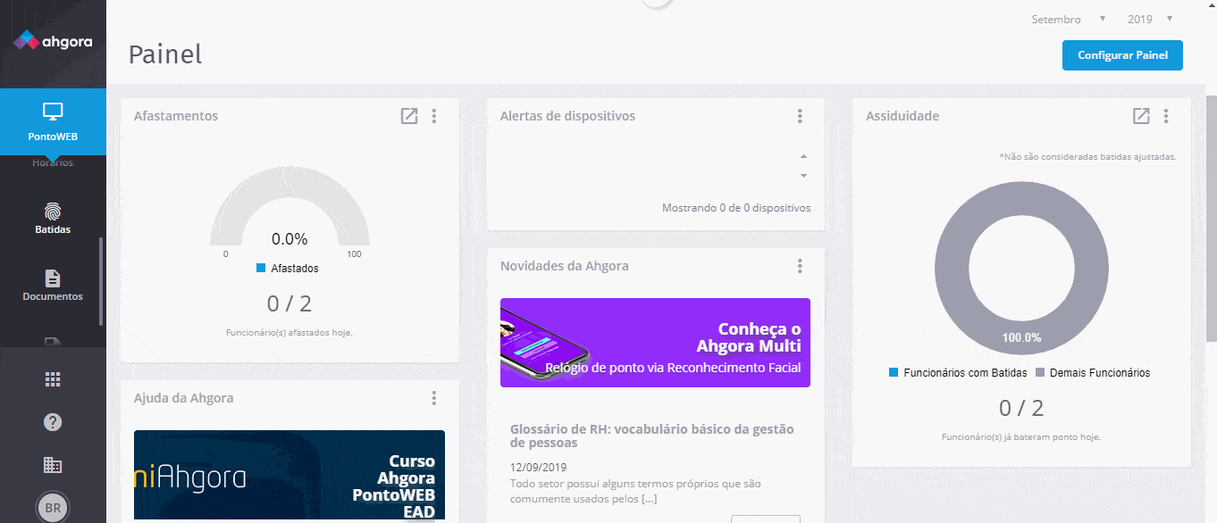
Task: Click the Afastamentos gauge chart
Action: pos(290,205)
